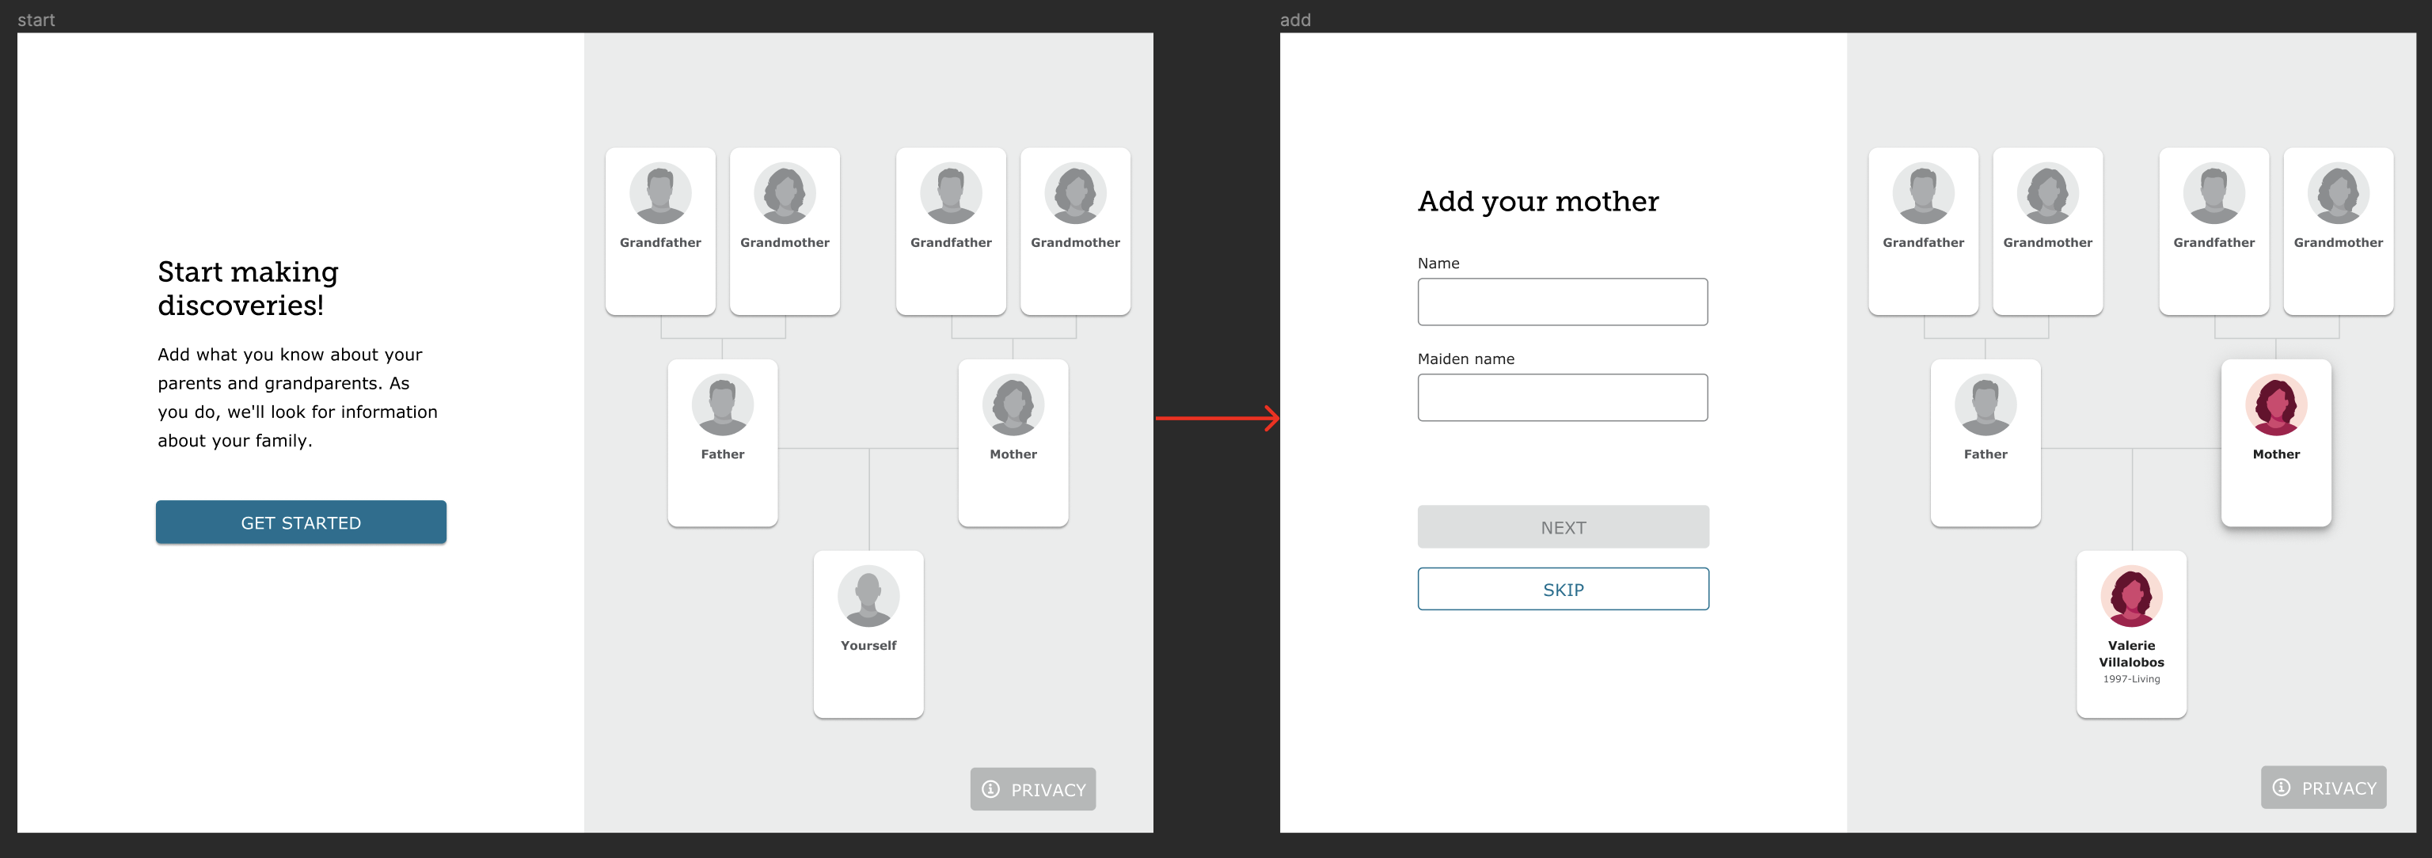Click the gray Mother avatar in start frame
The image size is (2432, 858).
(1012, 405)
